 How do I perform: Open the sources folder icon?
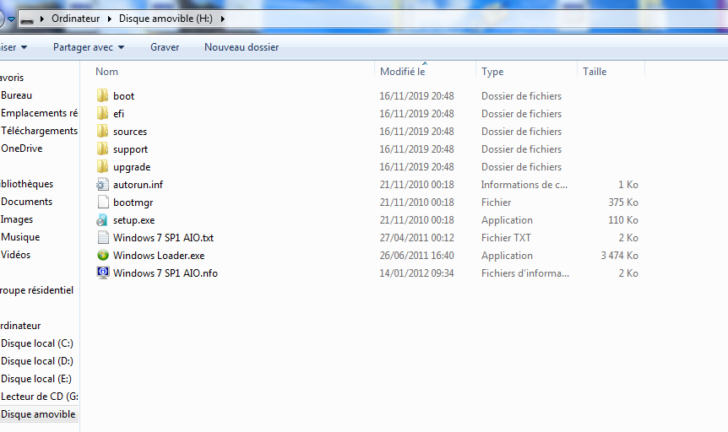(103, 132)
